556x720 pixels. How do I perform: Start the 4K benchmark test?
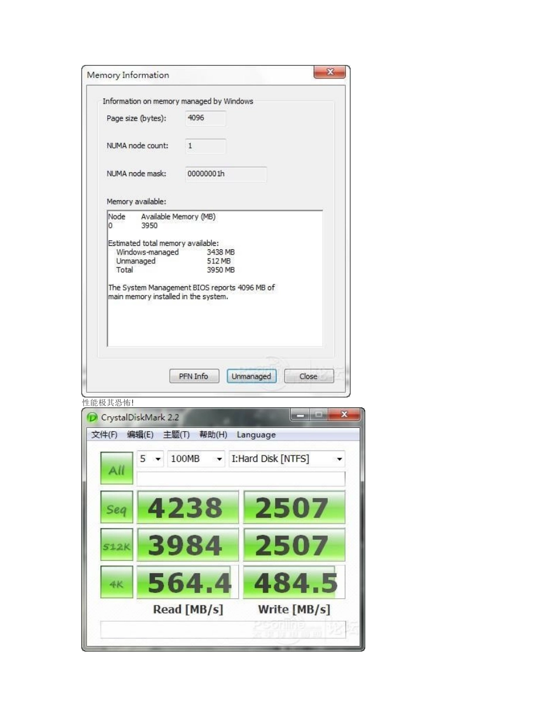[x=116, y=582]
